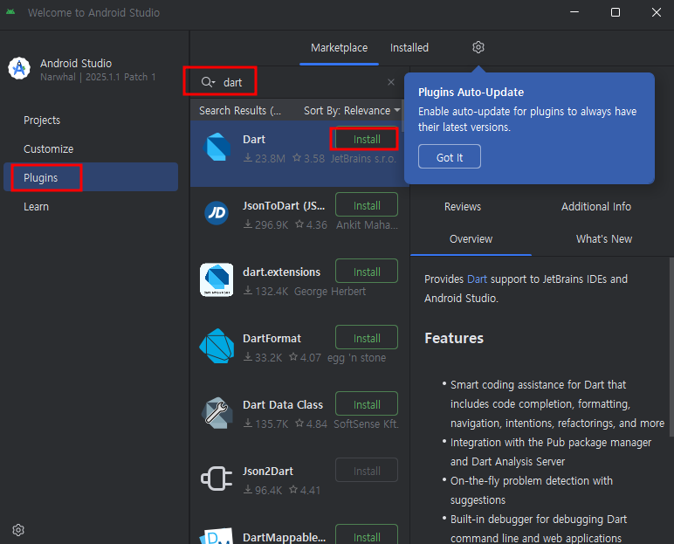Install the dart.extensions plugin
Viewport: 674px width, 544px height.
pyautogui.click(x=367, y=272)
